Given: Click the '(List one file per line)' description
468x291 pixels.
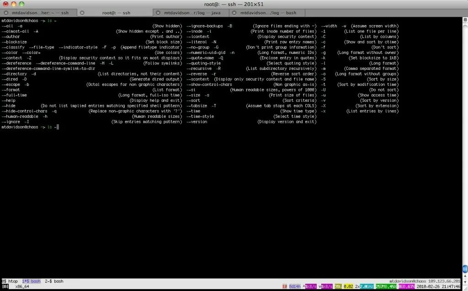Looking at the screenshot, I should point(371,32).
